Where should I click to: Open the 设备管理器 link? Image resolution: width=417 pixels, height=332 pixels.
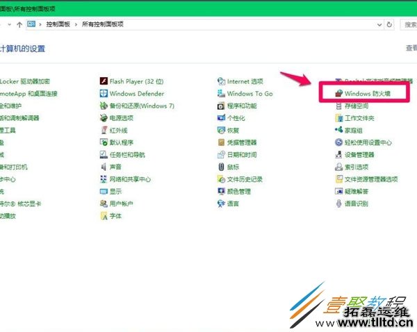pos(359,155)
